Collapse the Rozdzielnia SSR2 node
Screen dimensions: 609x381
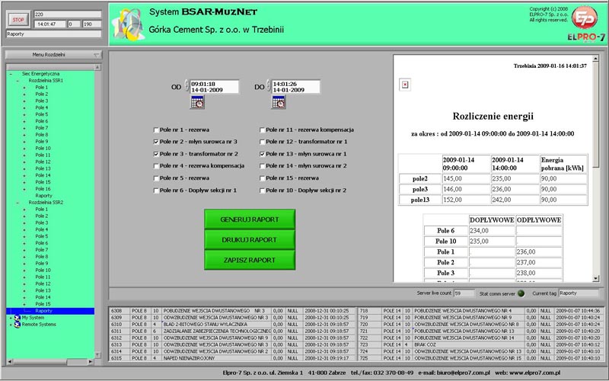click(x=18, y=203)
